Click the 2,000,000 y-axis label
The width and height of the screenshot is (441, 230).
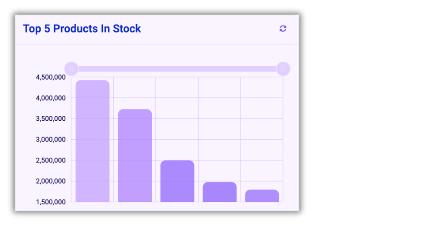[51, 181]
